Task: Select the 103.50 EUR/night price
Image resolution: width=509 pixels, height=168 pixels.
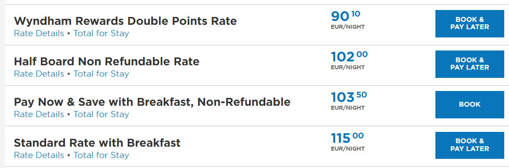Action: [x=349, y=101]
